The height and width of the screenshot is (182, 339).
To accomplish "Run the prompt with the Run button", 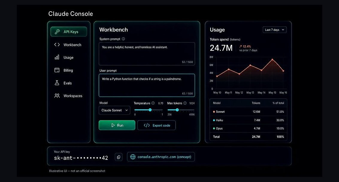I will click(117, 125).
